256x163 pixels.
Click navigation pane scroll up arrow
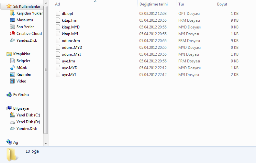point(46,3)
